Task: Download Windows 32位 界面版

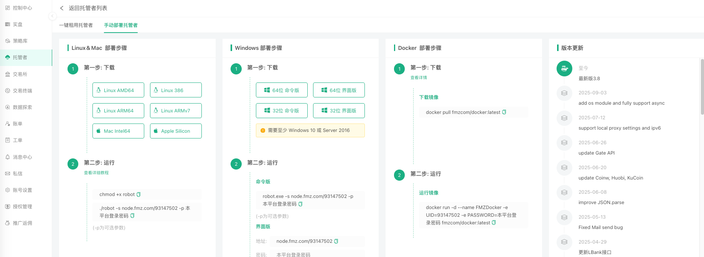Action: click(339, 110)
